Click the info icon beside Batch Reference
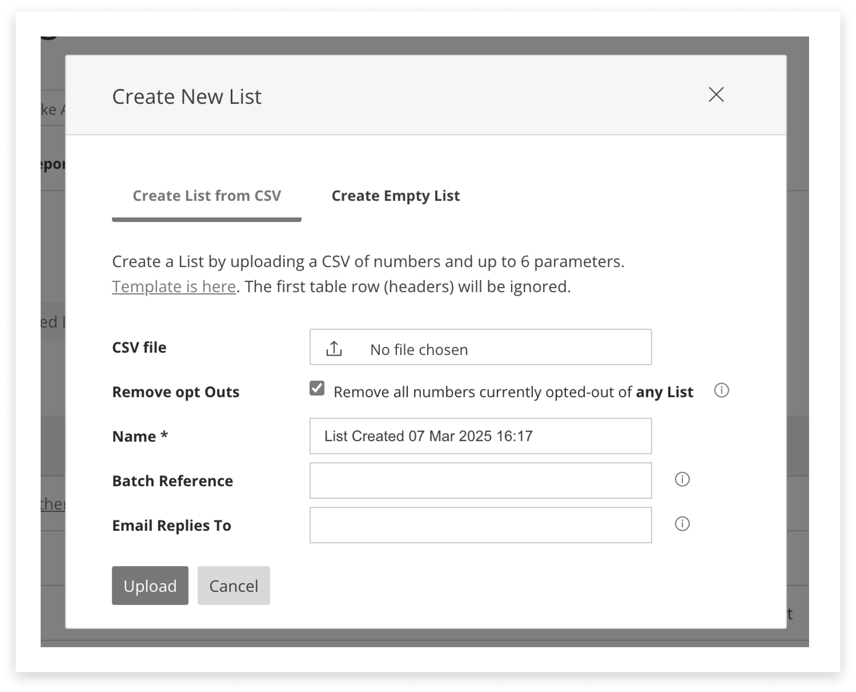This screenshot has width=856, height=692. [x=682, y=480]
